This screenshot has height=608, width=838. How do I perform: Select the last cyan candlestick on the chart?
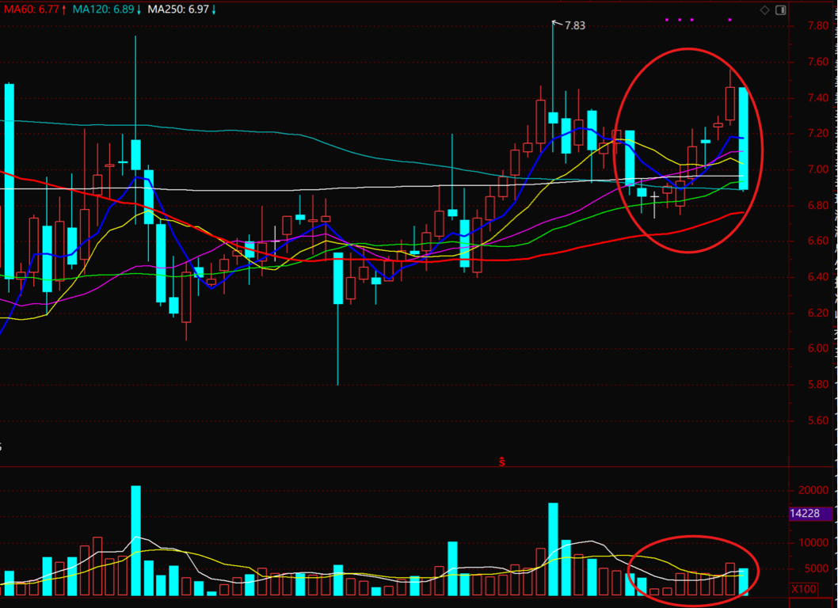pos(744,139)
